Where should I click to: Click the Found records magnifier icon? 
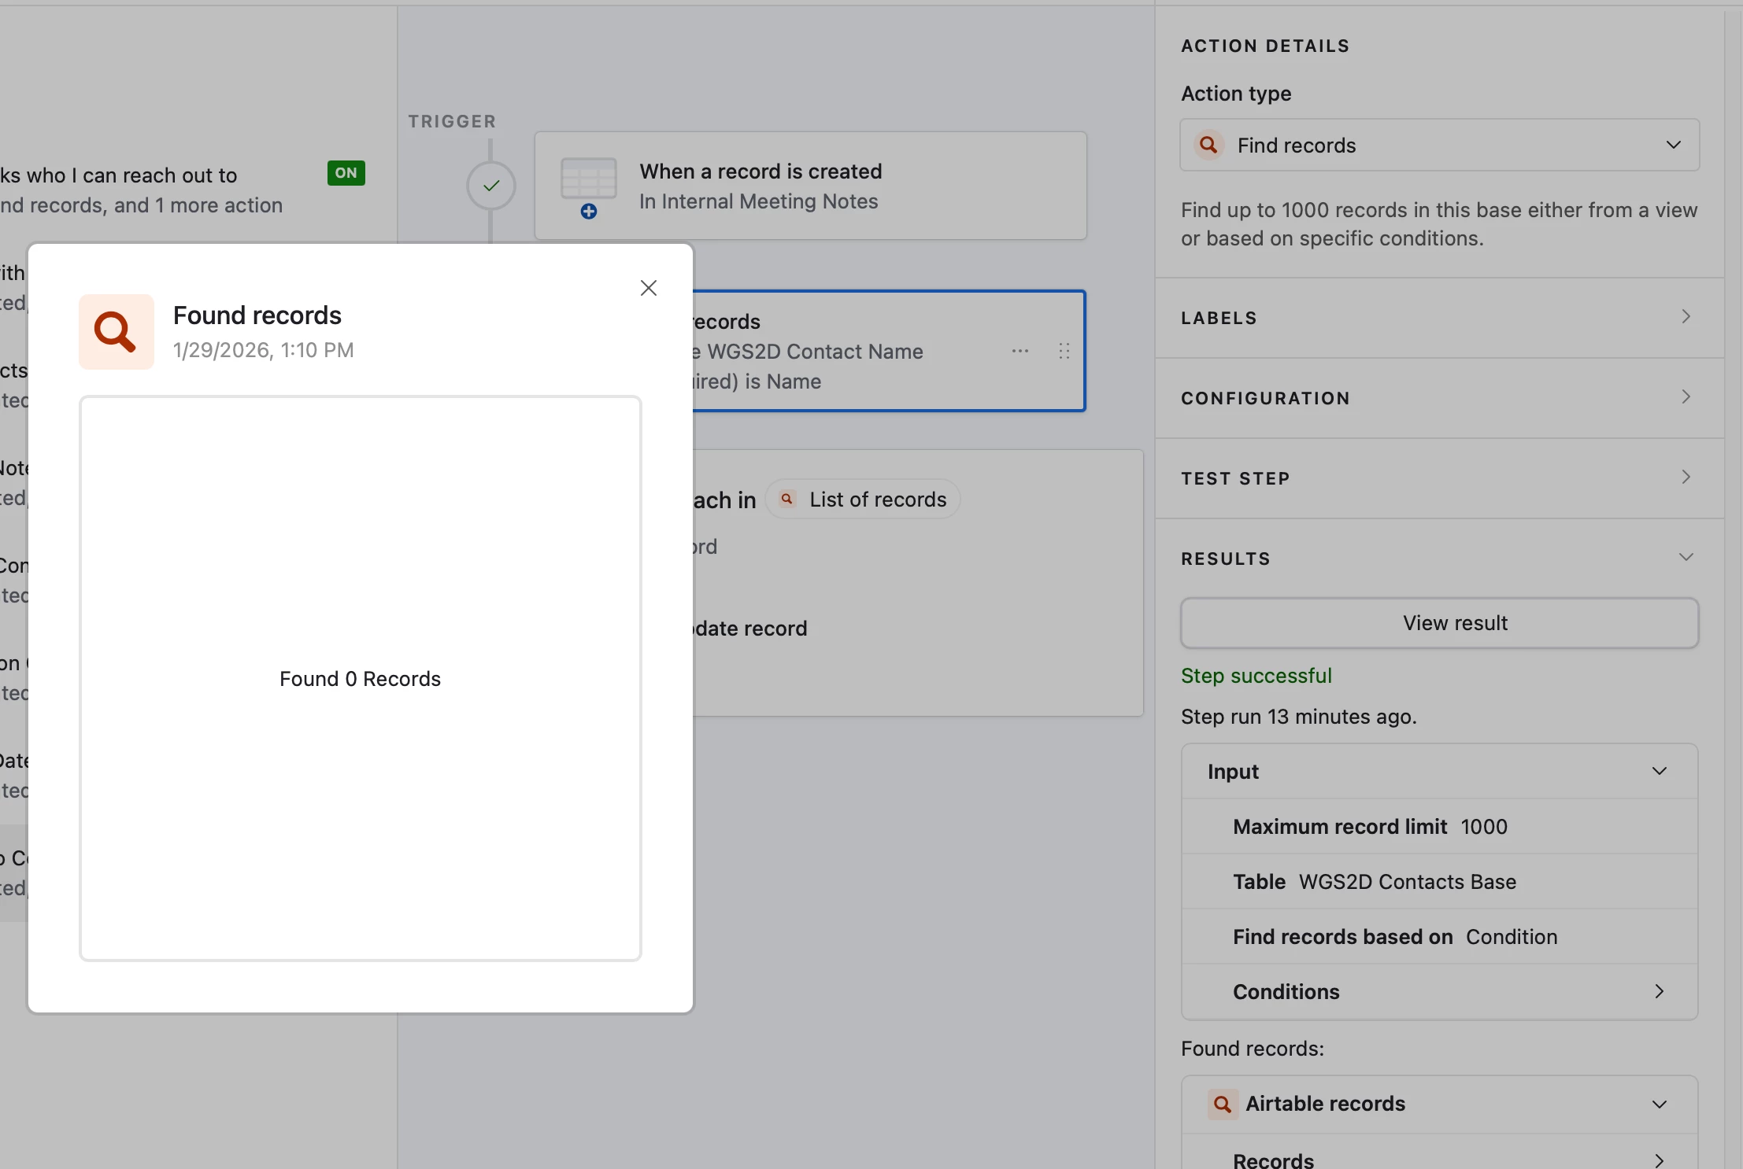116,332
